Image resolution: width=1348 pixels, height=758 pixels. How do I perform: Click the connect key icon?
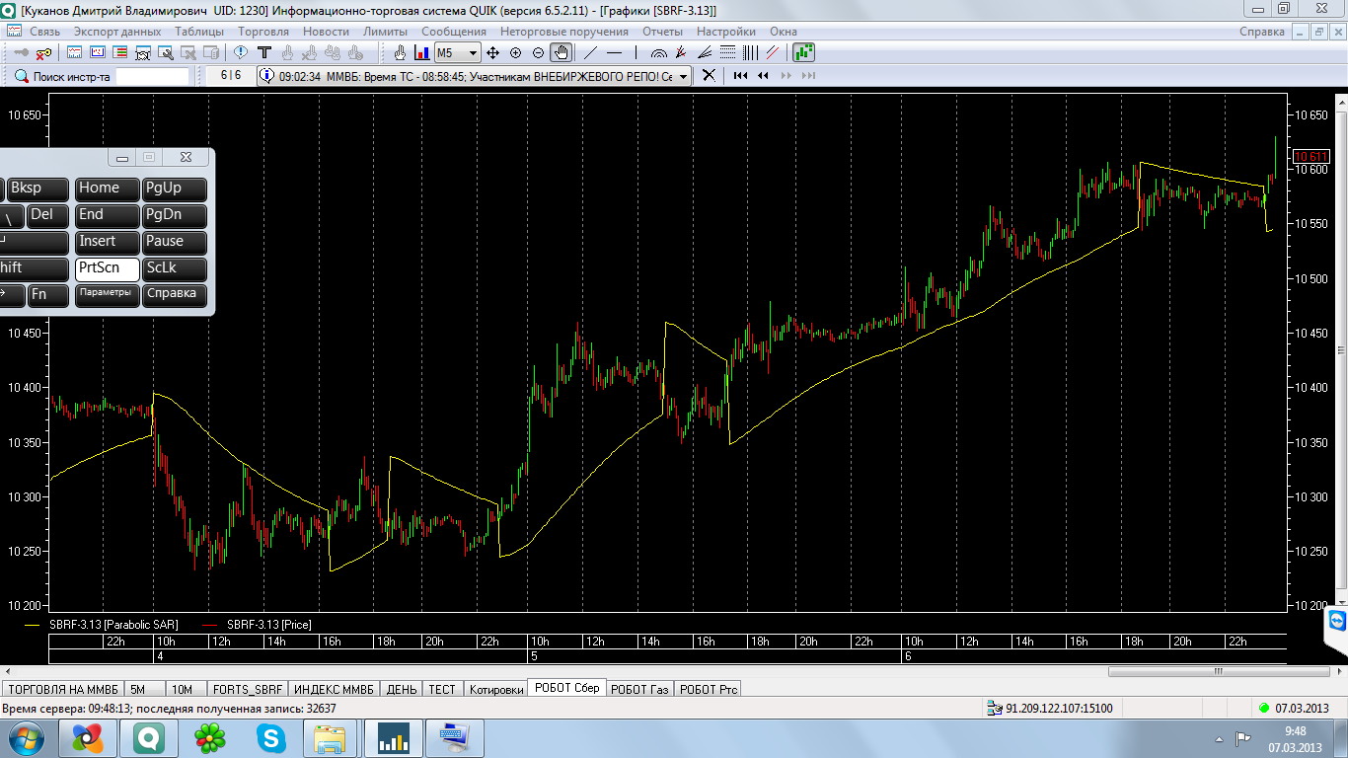pyautogui.click(x=22, y=52)
